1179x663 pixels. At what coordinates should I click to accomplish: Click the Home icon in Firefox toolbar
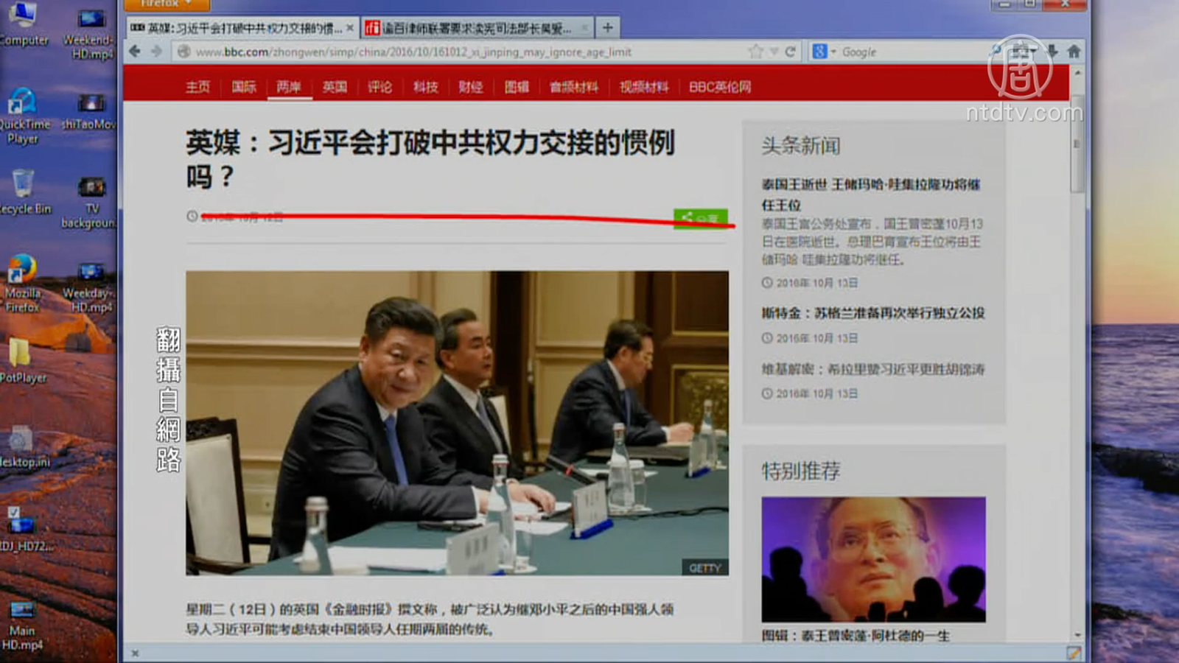click(1074, 52)
